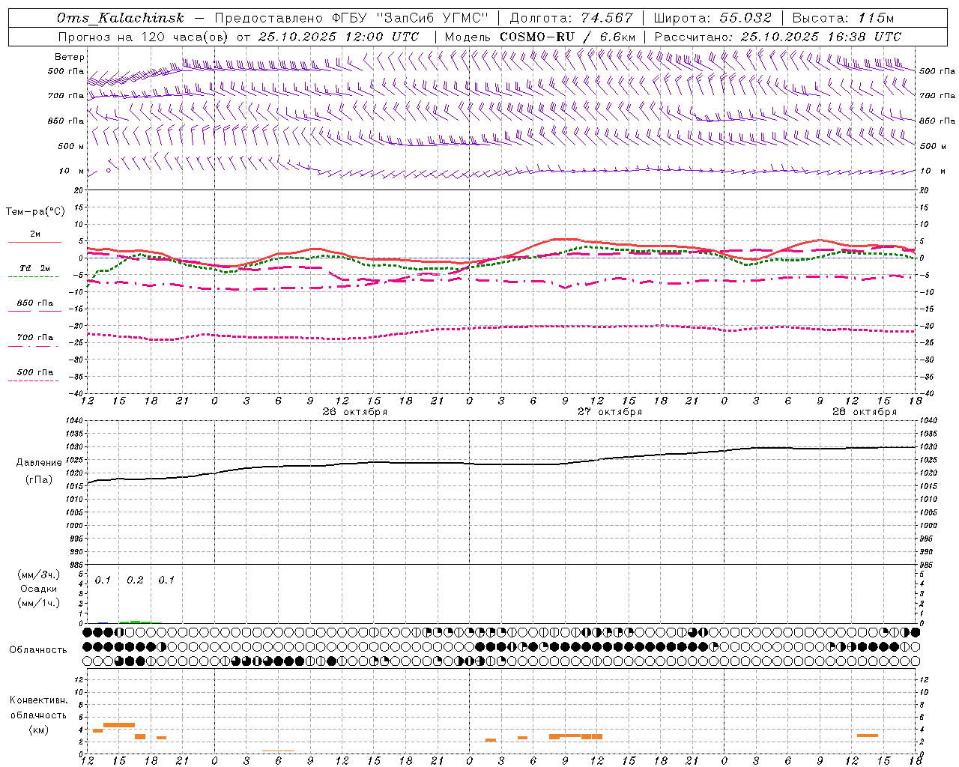
Task: Click the blue dashed line sample under Td 2м
Action: 34,276
